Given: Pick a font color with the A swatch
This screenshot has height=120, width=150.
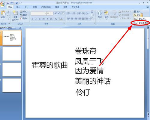Looking at the screenshot, I should pyautogui.click(x=61, y=19).
